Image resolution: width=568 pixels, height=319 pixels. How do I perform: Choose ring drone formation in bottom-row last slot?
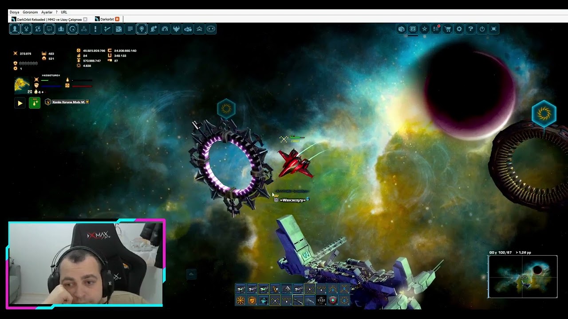[344, 300]
